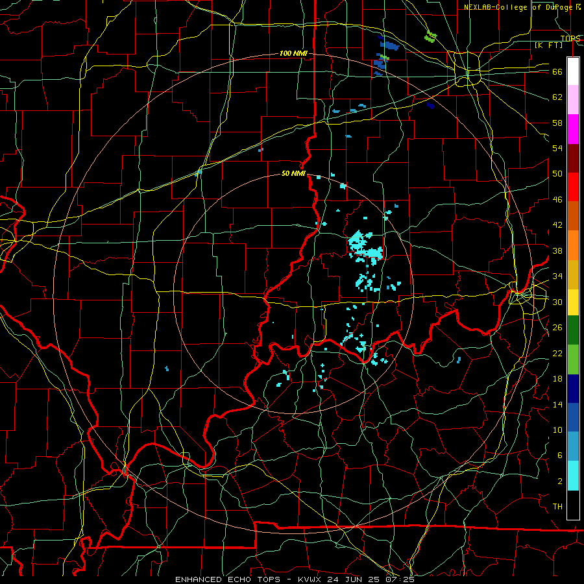
Task: Click the '50 NMI' range ring label
Action: pos(293,173)
